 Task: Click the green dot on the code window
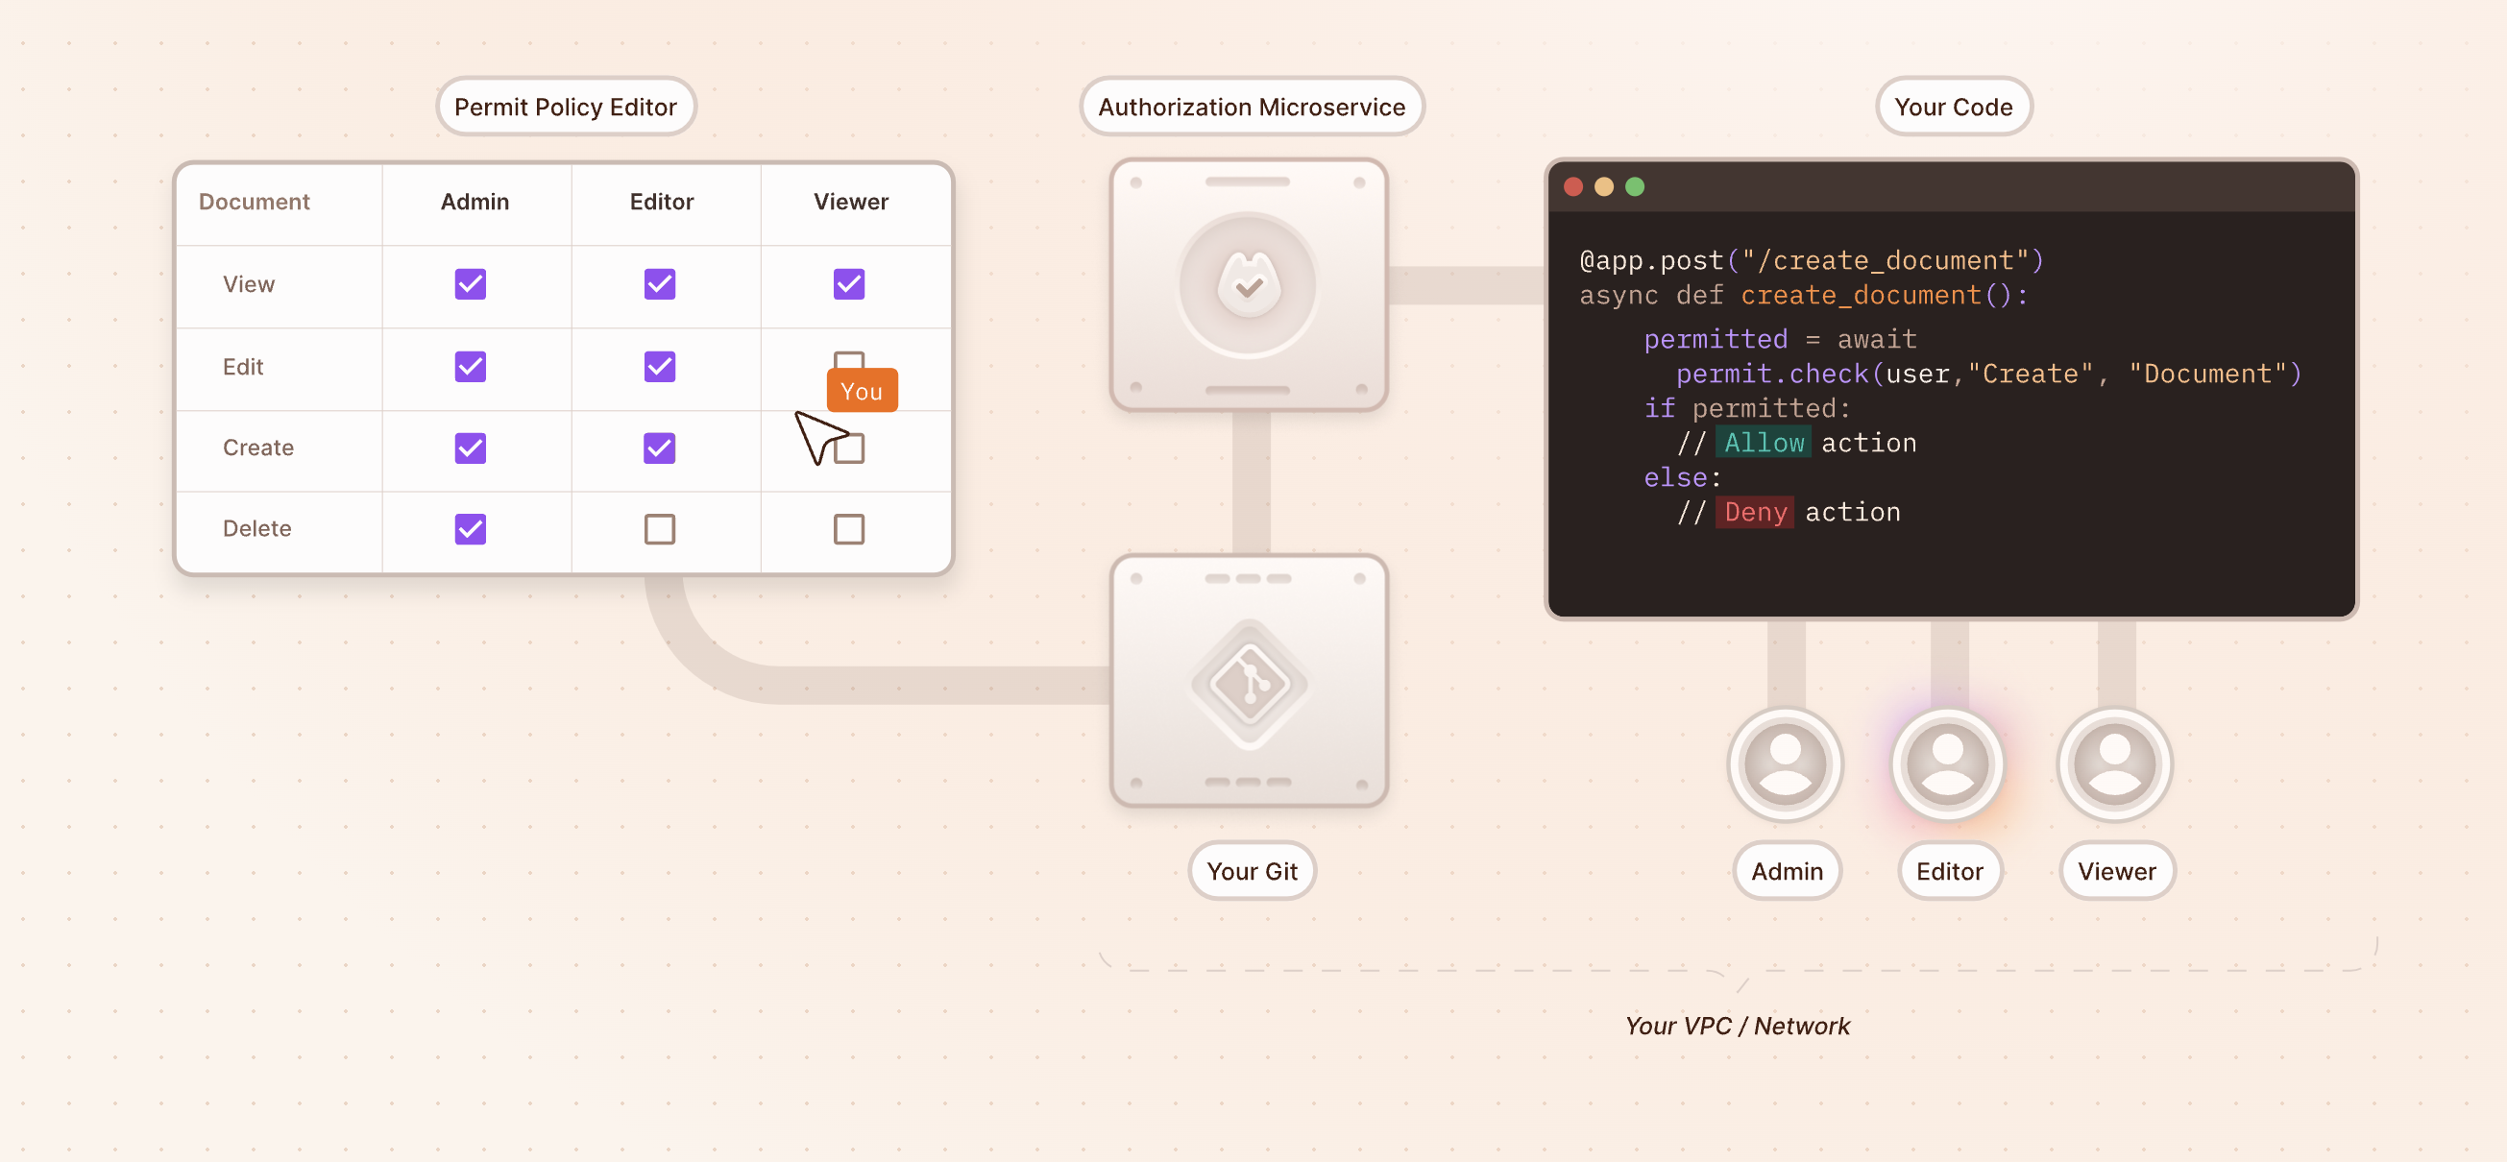tap(1635, 186)
